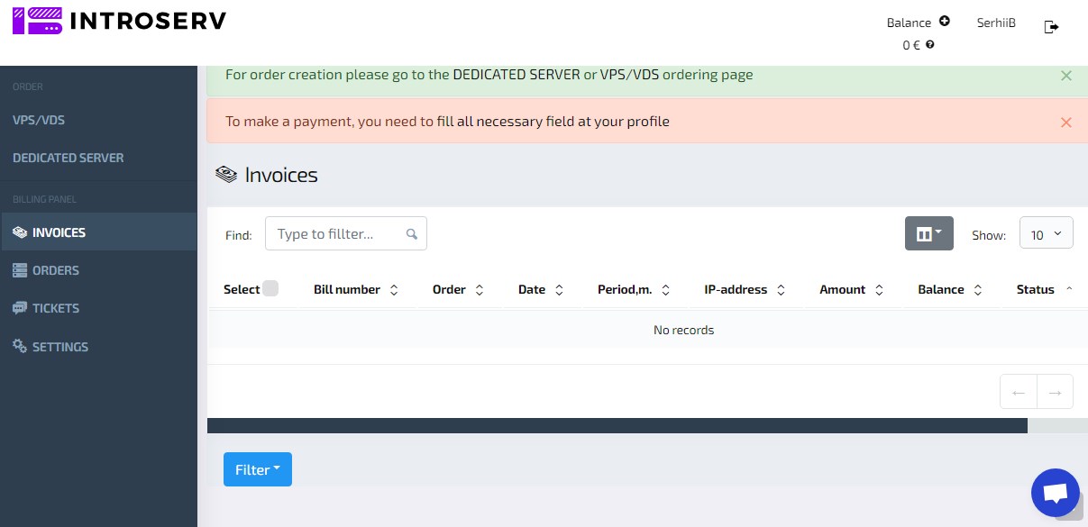Open Settings from the sidebar
This screenshot has width=1088, height=527.
pyautogui.click(x=59, y=347)
